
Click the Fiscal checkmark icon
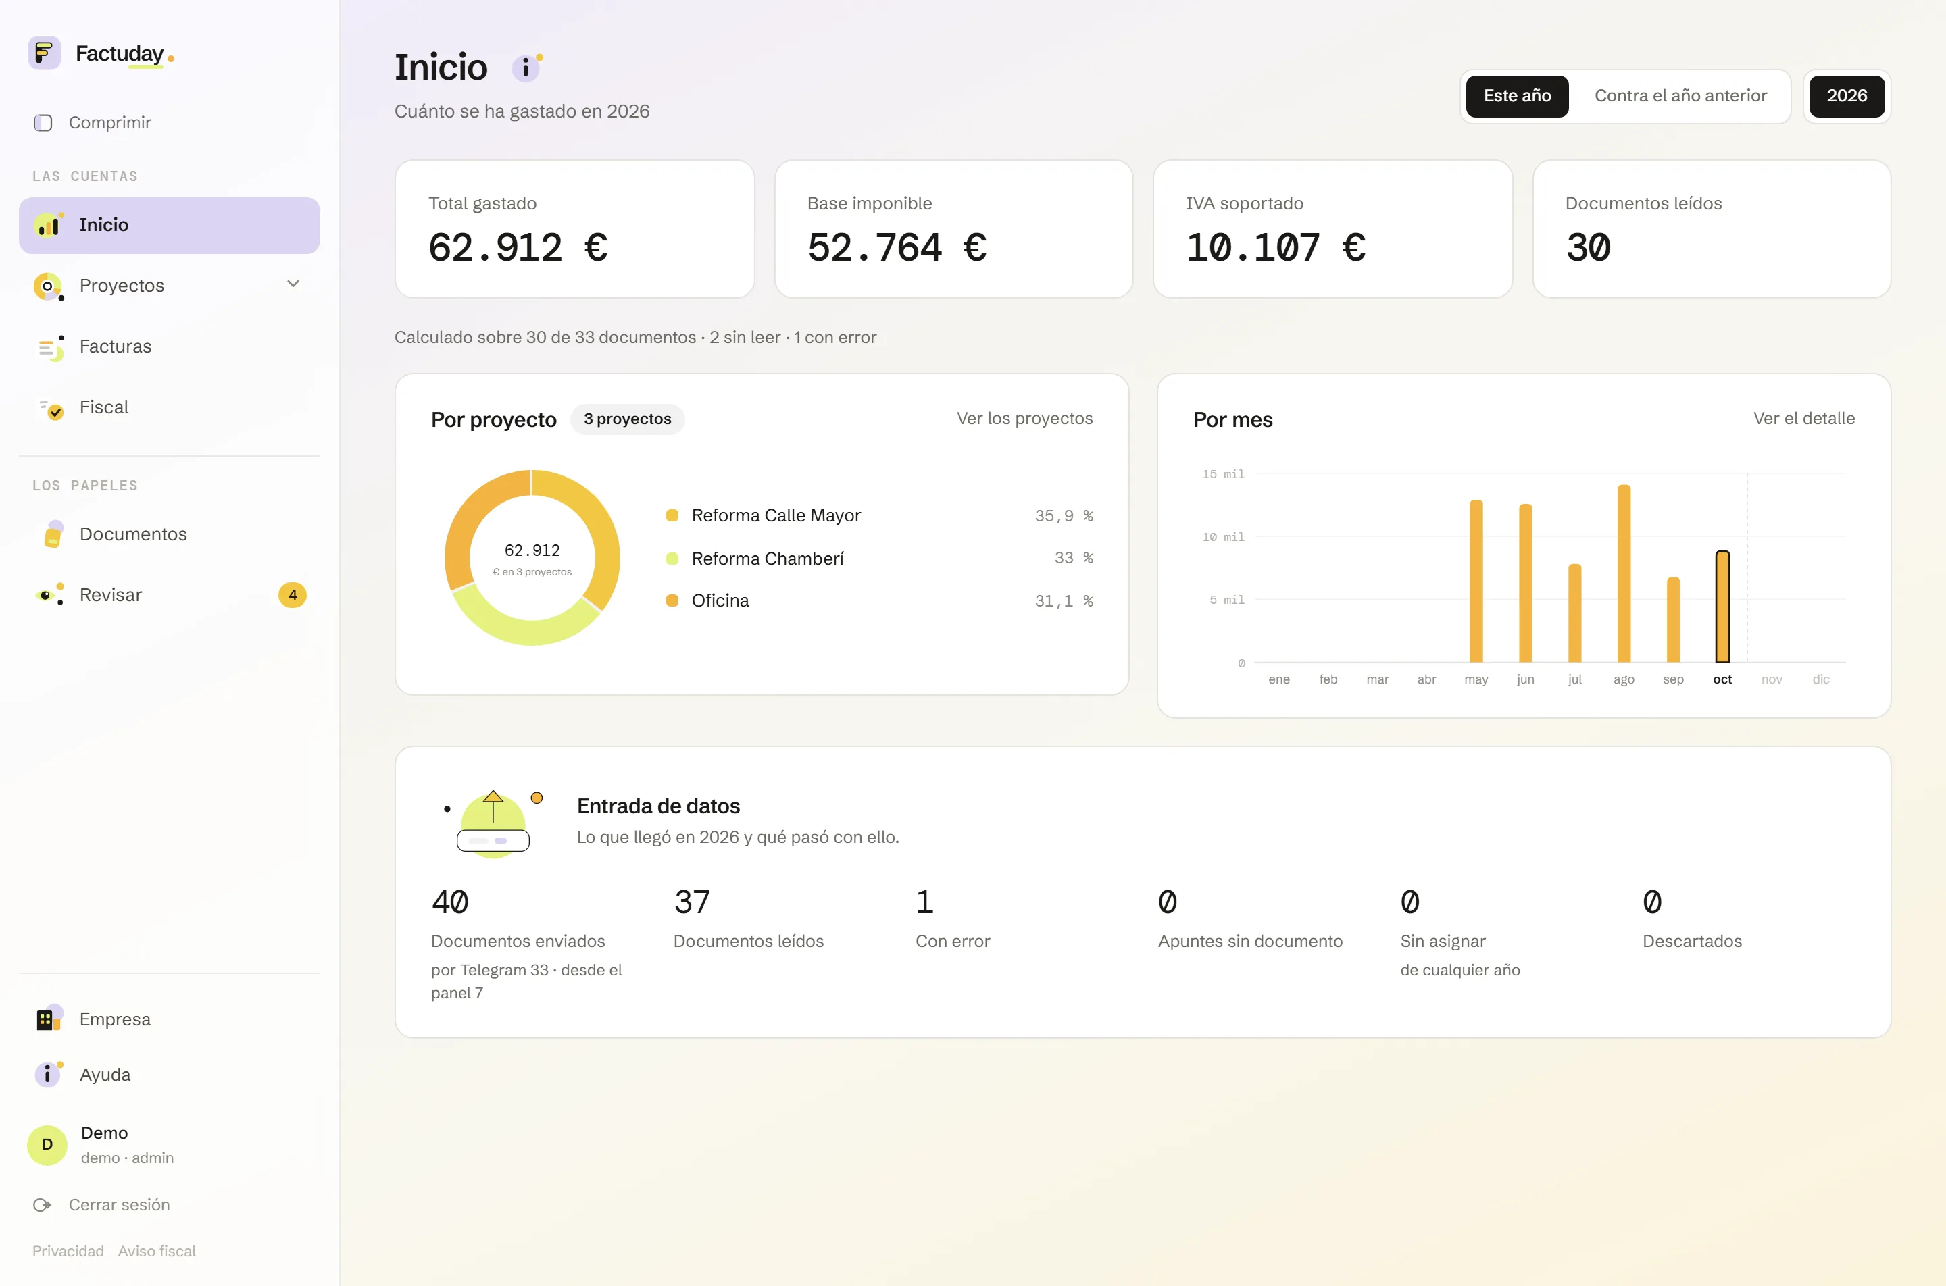pyautogui.click(x=51, y=409)
